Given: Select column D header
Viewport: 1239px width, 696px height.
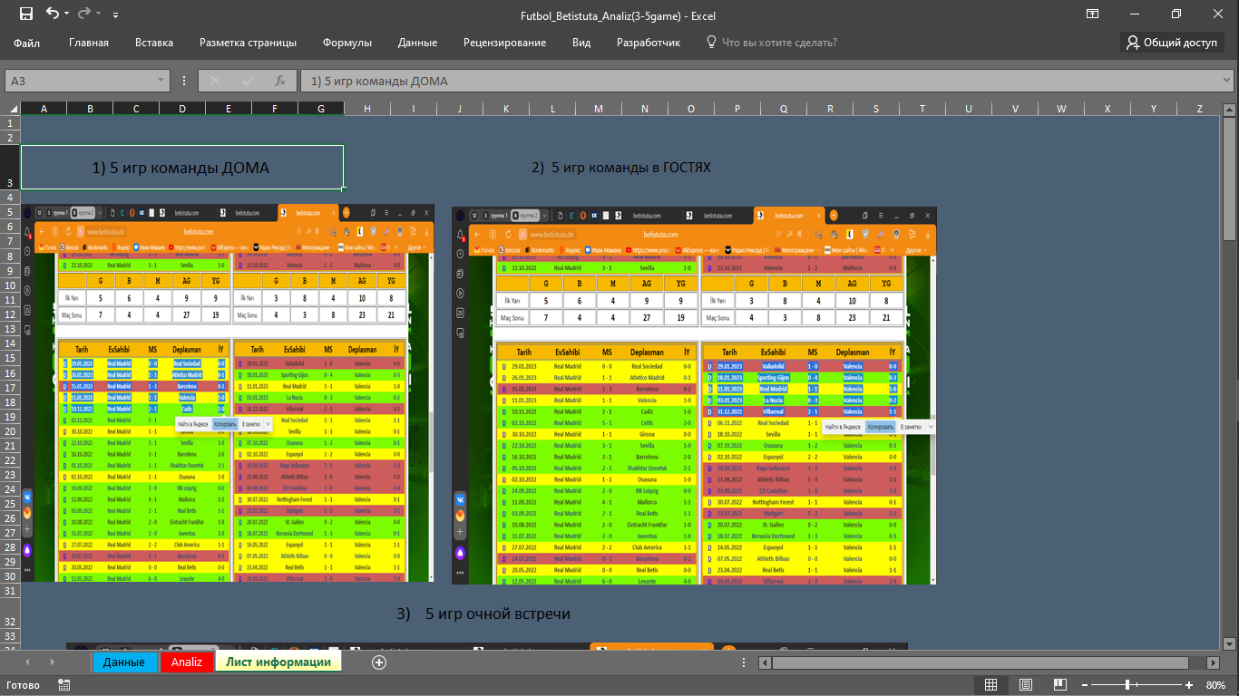Looking at the screenshot, I should coord(182,109).
